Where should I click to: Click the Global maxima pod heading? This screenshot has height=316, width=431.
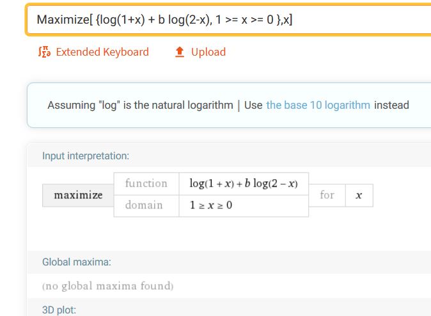click(x=76, y=262)
